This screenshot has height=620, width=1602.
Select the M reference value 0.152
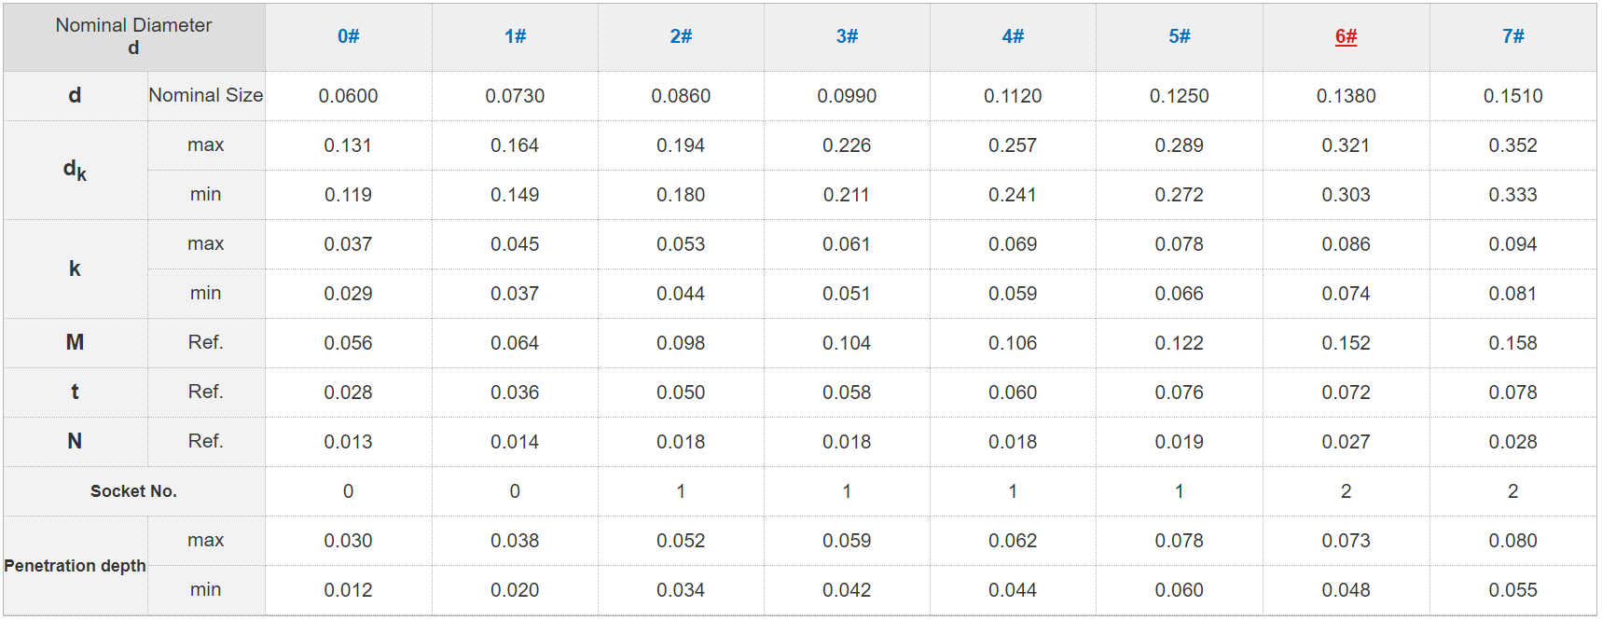coord(1346,343)
